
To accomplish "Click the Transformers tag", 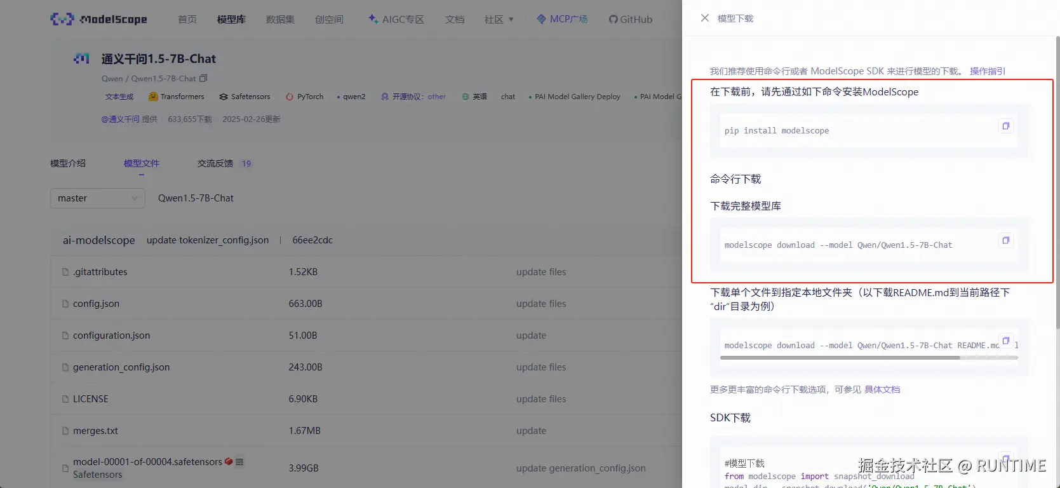I will click(176, 97).
